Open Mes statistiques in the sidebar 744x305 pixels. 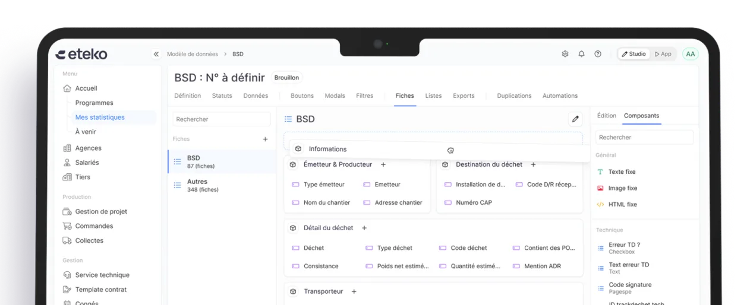pos(100,117)
